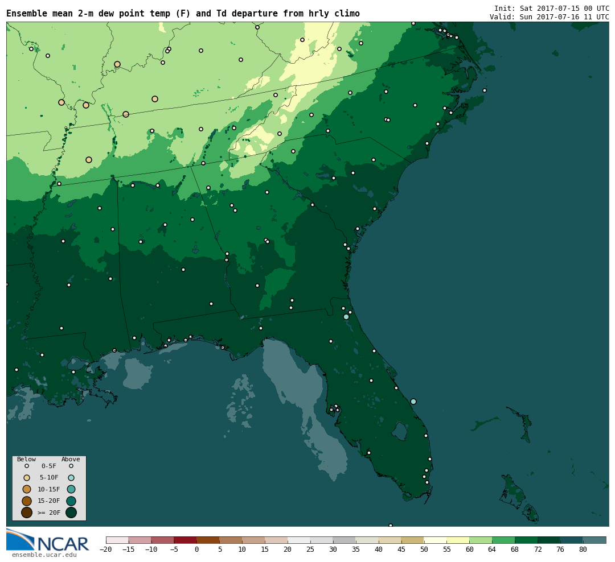Click the Below 0-5F legend circle
The image size is (615, 562).
tap(27, 466)
